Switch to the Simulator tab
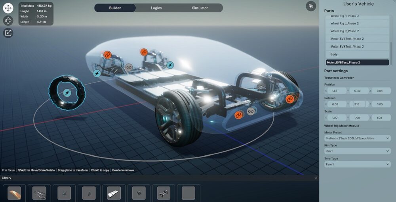 pos(200,8)
